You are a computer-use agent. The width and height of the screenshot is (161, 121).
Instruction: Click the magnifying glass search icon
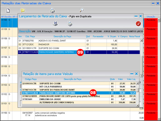click(82, 10)
